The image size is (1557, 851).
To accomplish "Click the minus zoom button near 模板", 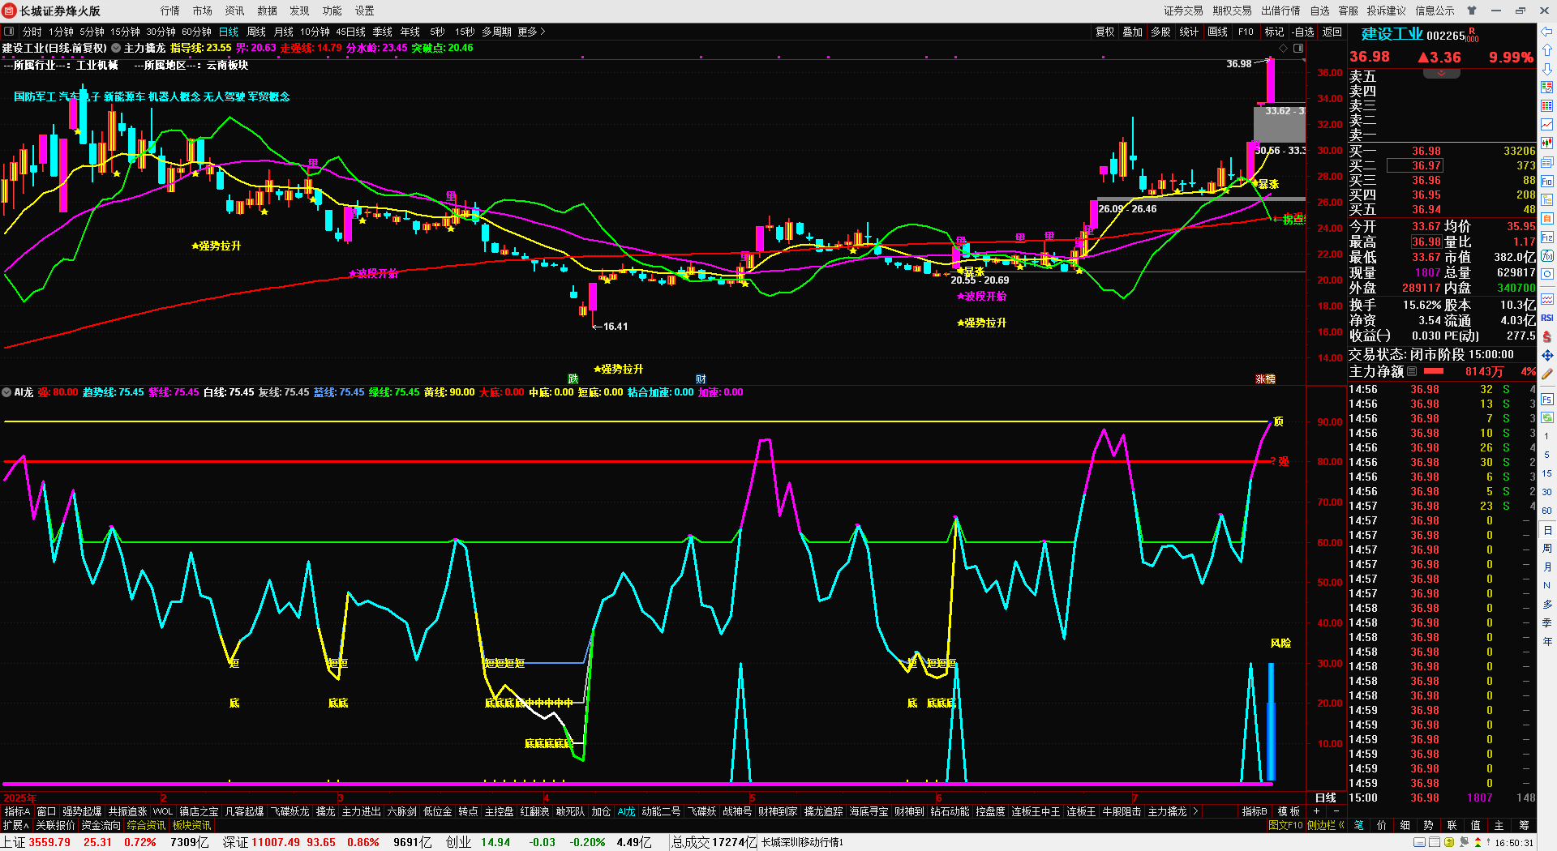I will [x=1336, y=811].
